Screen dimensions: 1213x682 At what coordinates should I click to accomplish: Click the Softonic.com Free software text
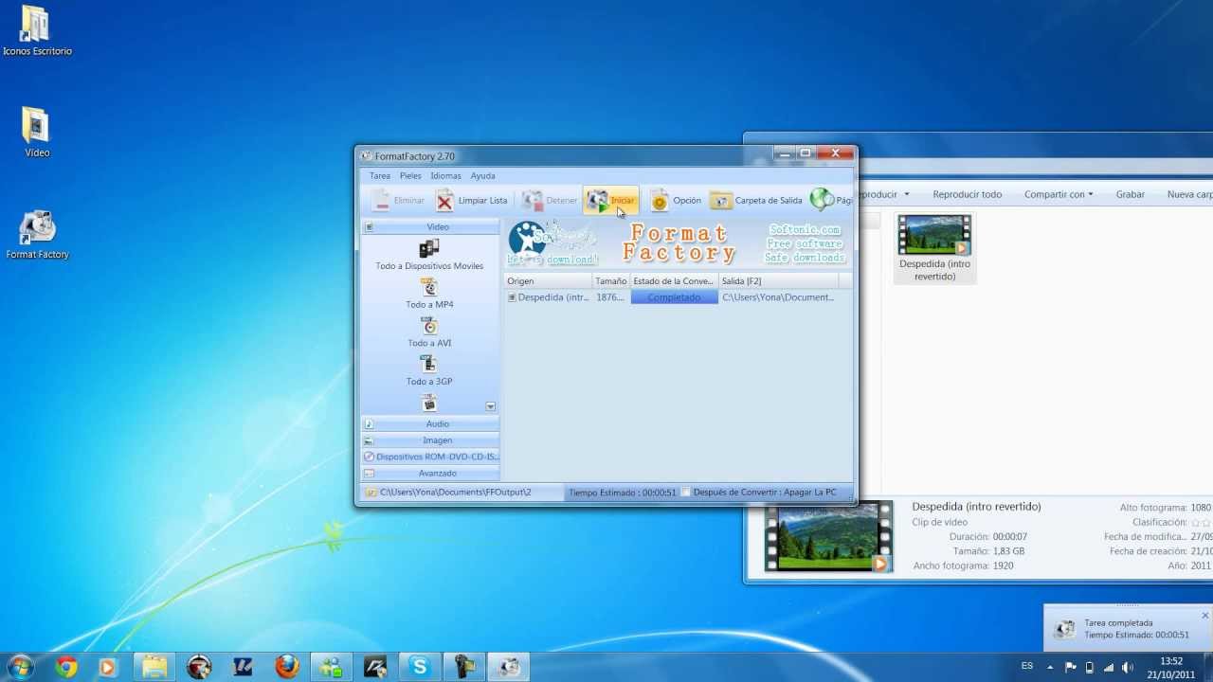click(x=805, y=243)
